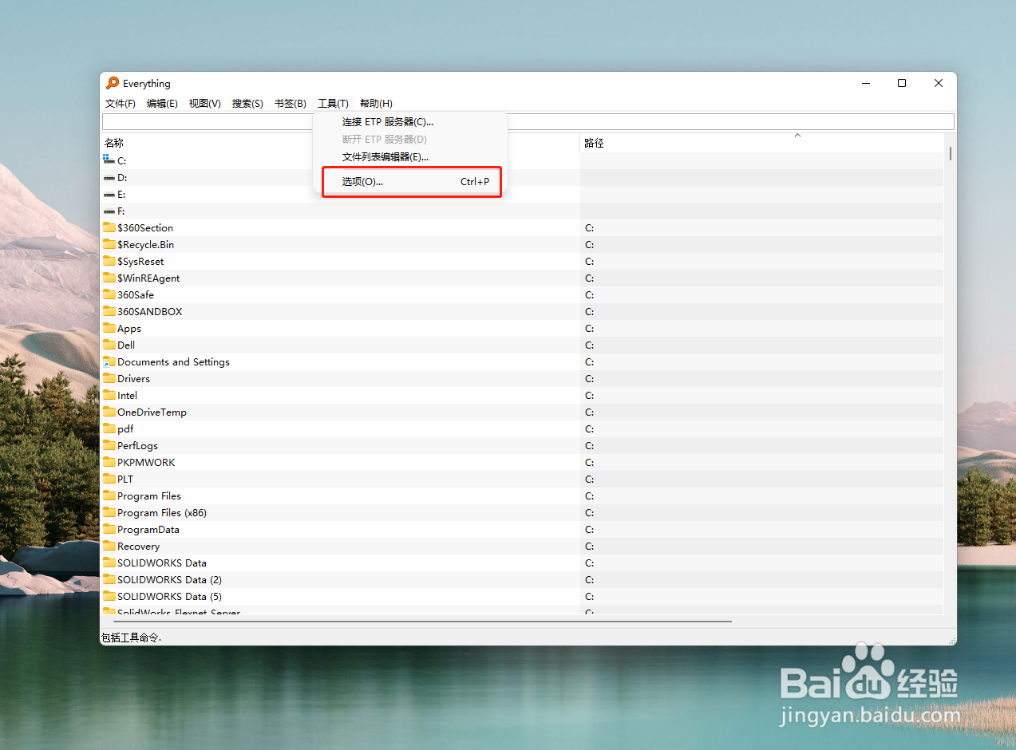Screen dimensions: 1016x750
Task: Select the $WinREAgent folder icon
Action: pos(109,278)
